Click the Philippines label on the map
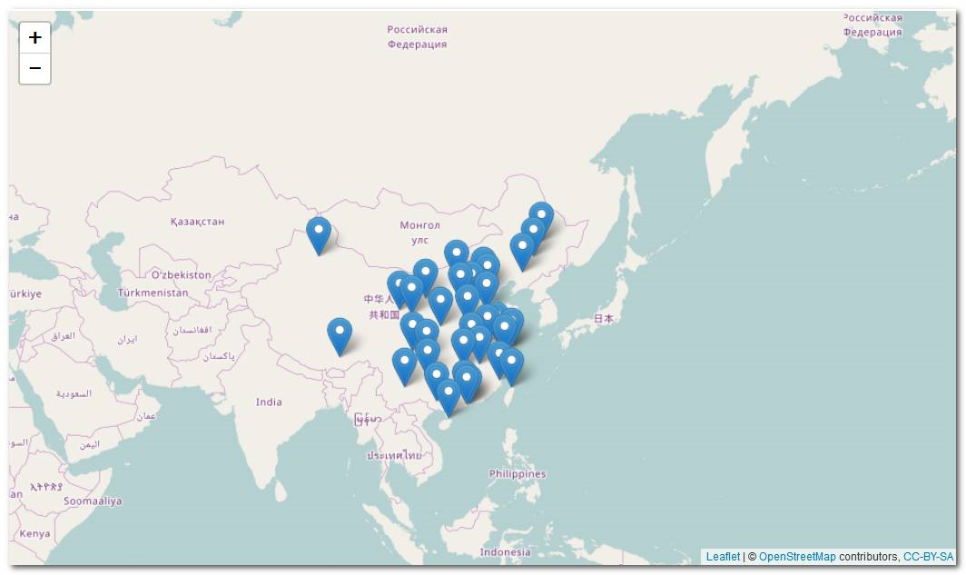The height and width of the screenshot is (575, 966). [517, 472]
